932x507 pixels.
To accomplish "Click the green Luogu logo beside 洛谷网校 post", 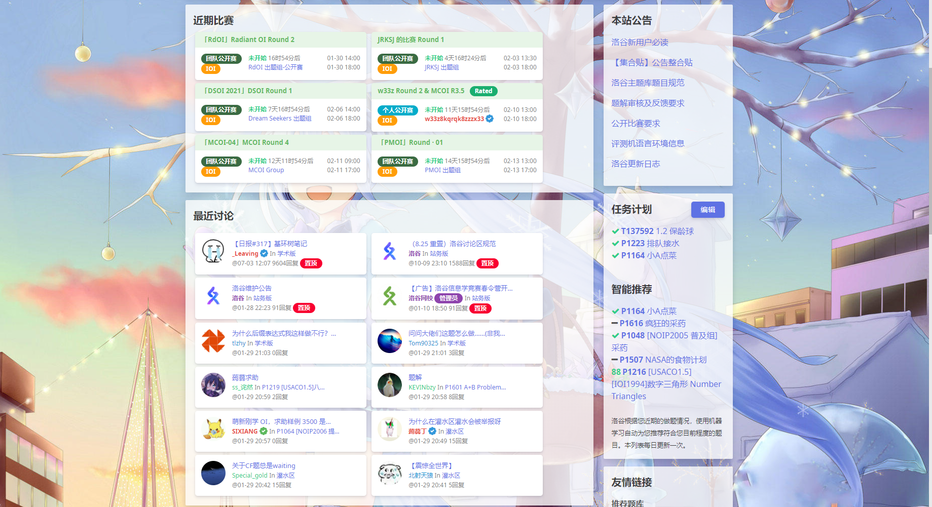I will tap(389, 296).
